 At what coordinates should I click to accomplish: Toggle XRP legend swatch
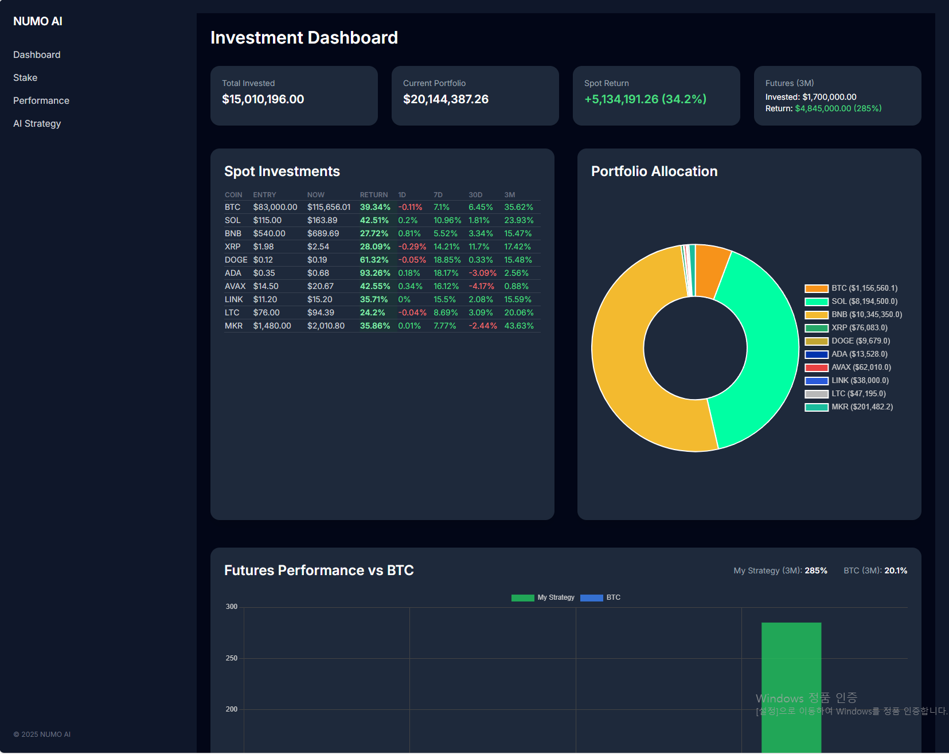click(x=817, y=328)
